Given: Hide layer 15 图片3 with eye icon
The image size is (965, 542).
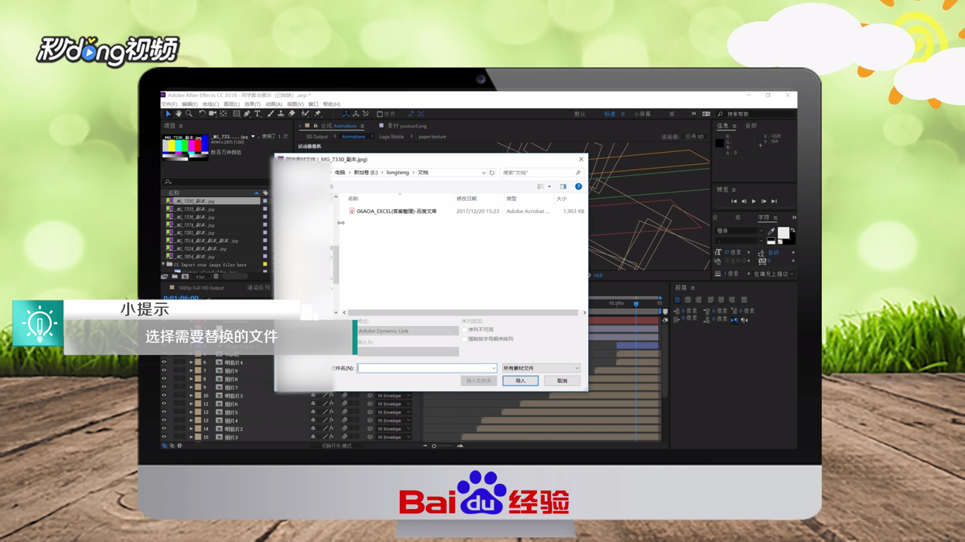Looking at the screenshot, I should coord(164,437).
